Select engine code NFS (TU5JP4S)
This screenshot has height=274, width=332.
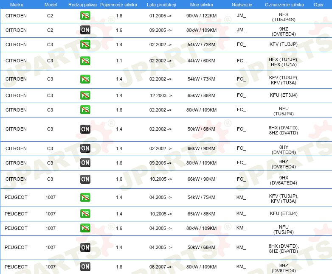pyautogui.click(x=284, y=17)
